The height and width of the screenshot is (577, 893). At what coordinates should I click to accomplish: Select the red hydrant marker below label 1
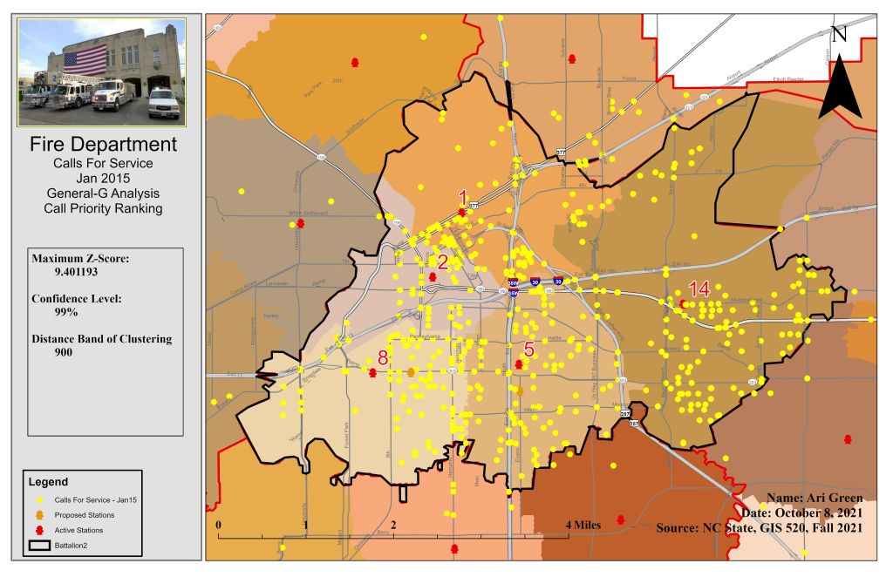pos(461,212)
